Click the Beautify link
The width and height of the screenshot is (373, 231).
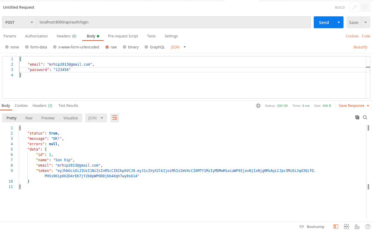point(361,47)
